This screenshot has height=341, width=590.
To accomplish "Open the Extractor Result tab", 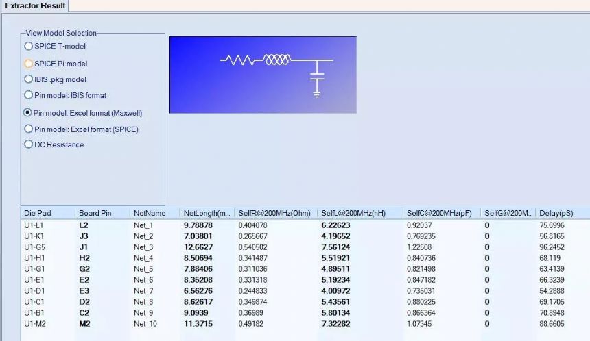I will click(35, 5).
